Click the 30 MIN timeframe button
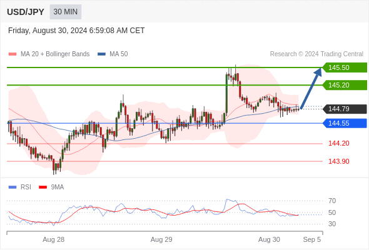The image size is (369, 250). coord(66,12)
